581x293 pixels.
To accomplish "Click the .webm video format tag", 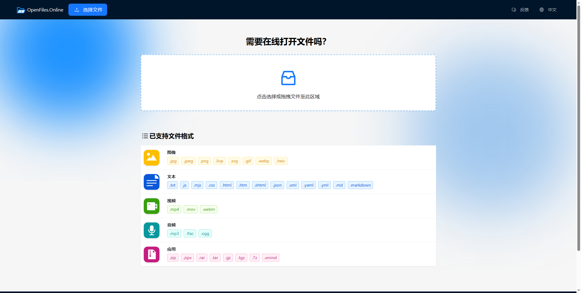I will pyautogui.click(x=208, y=209).
